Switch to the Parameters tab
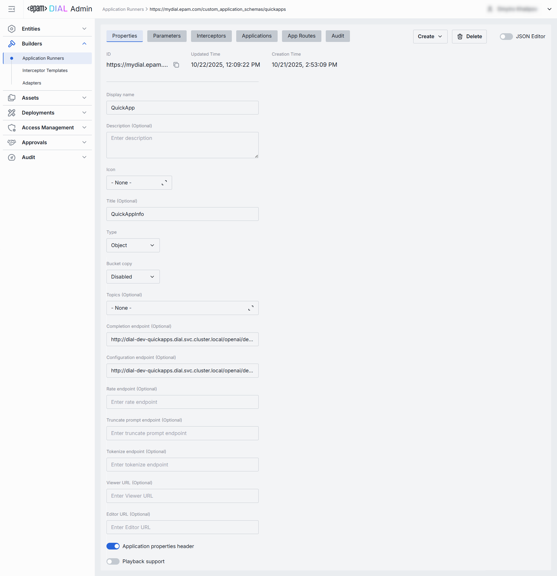This screenshot has width=557, height=576. pyautogui.click(x=167, y=36)
